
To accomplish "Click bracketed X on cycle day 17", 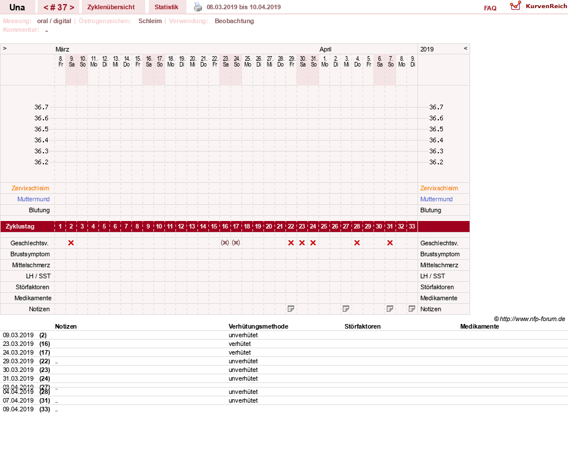I will click(236, 243).
